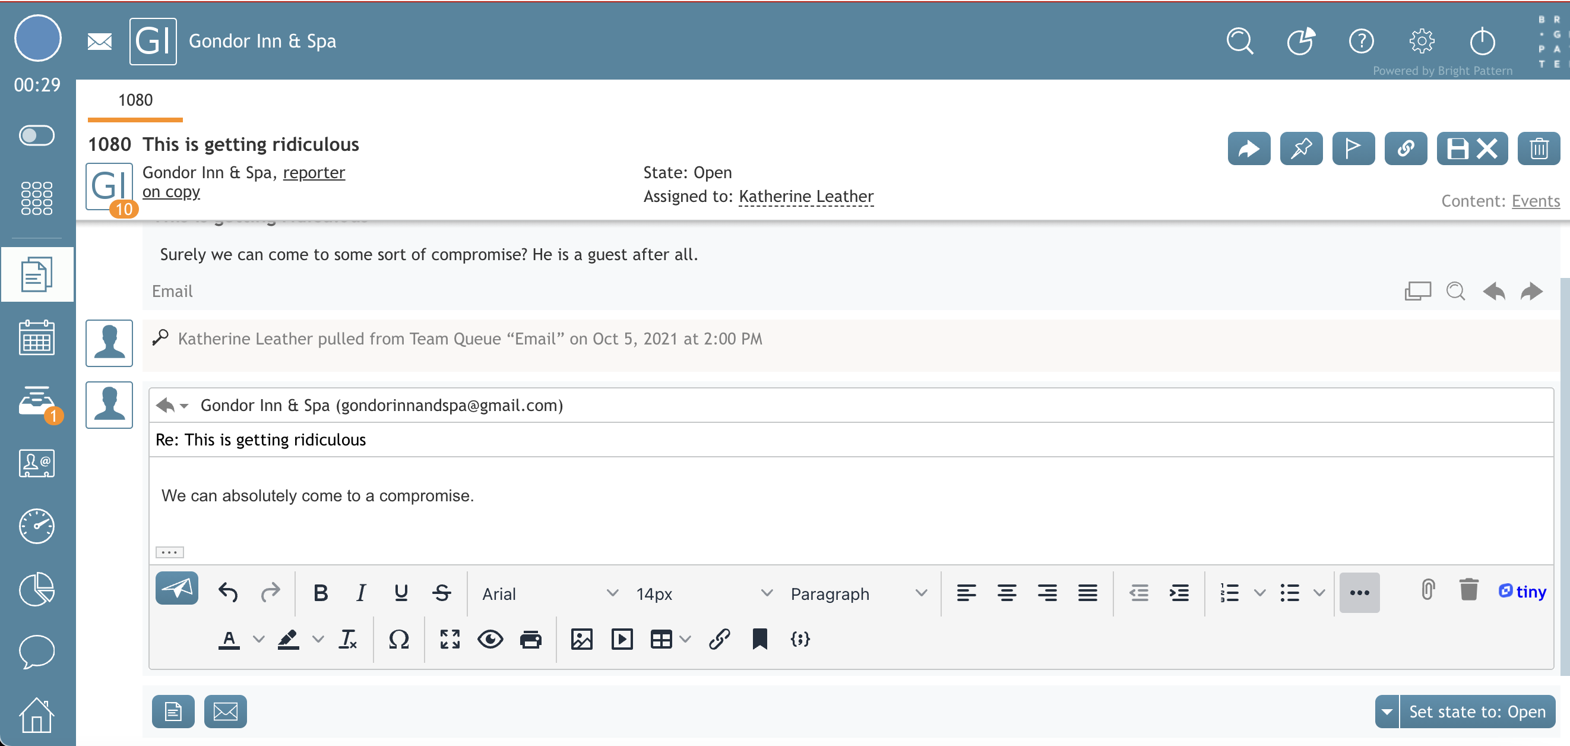Screen dimensions: 1570x746
Task: Justify the text
Action: click(1087, 592)
